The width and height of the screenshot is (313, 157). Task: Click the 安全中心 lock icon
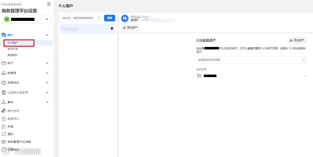click(4, 119)
